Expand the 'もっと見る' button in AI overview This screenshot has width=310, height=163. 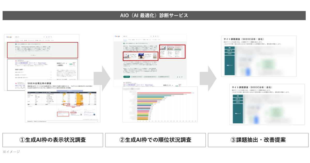pyautogui.click(x=33, y=55)
